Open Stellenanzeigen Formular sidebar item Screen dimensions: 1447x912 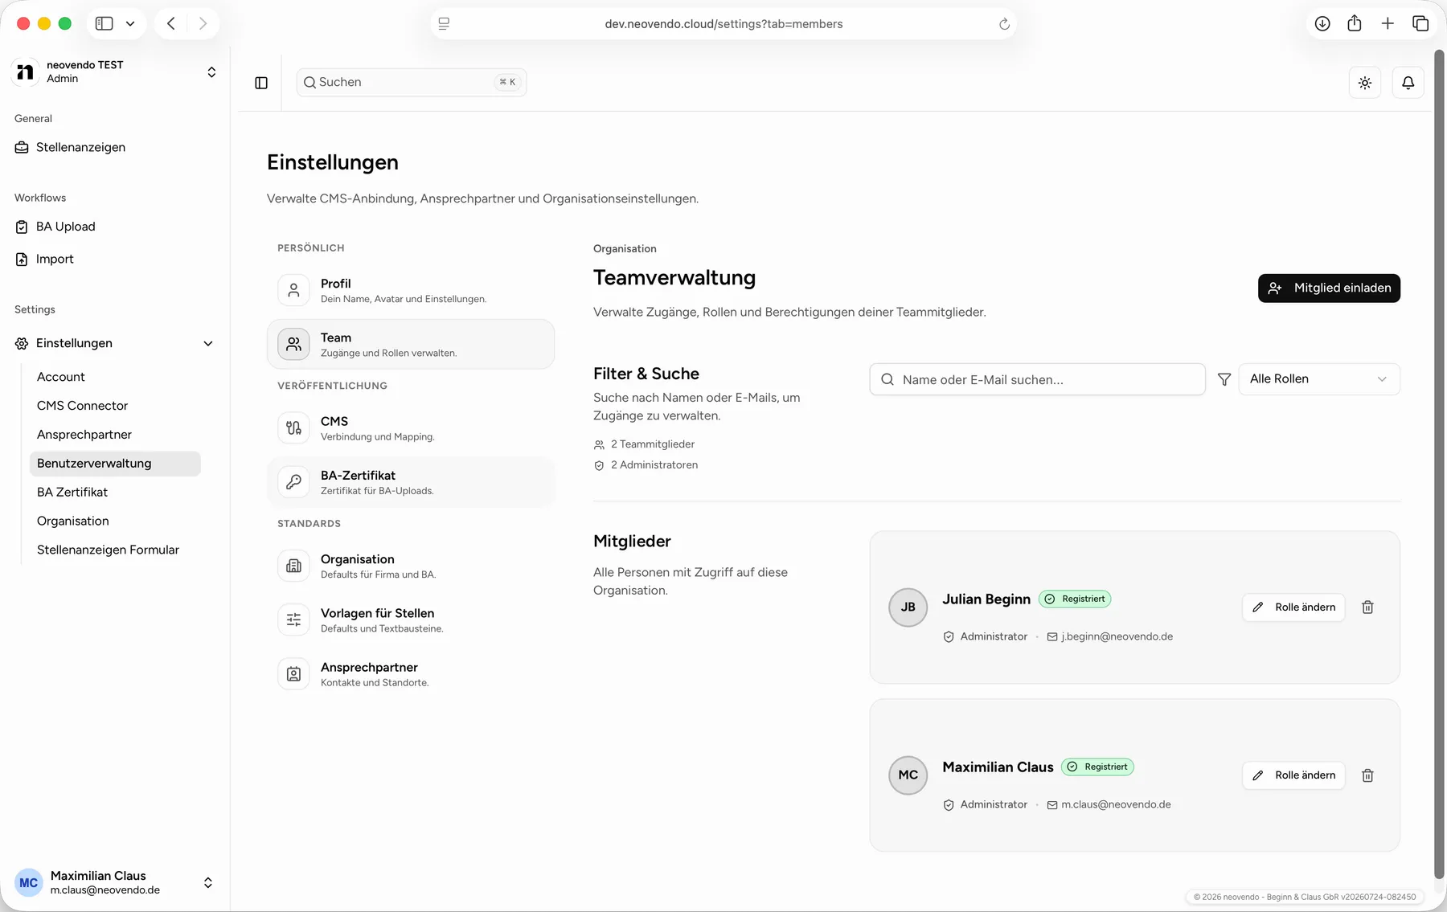pos(115,550)
